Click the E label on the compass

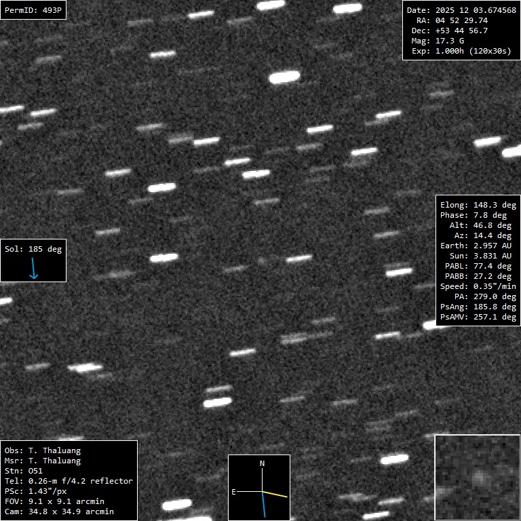[x=234, y=491]
